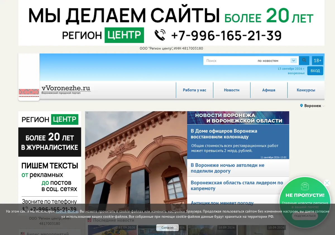
Task: Open the Конкурсы section
Action: 306,90
